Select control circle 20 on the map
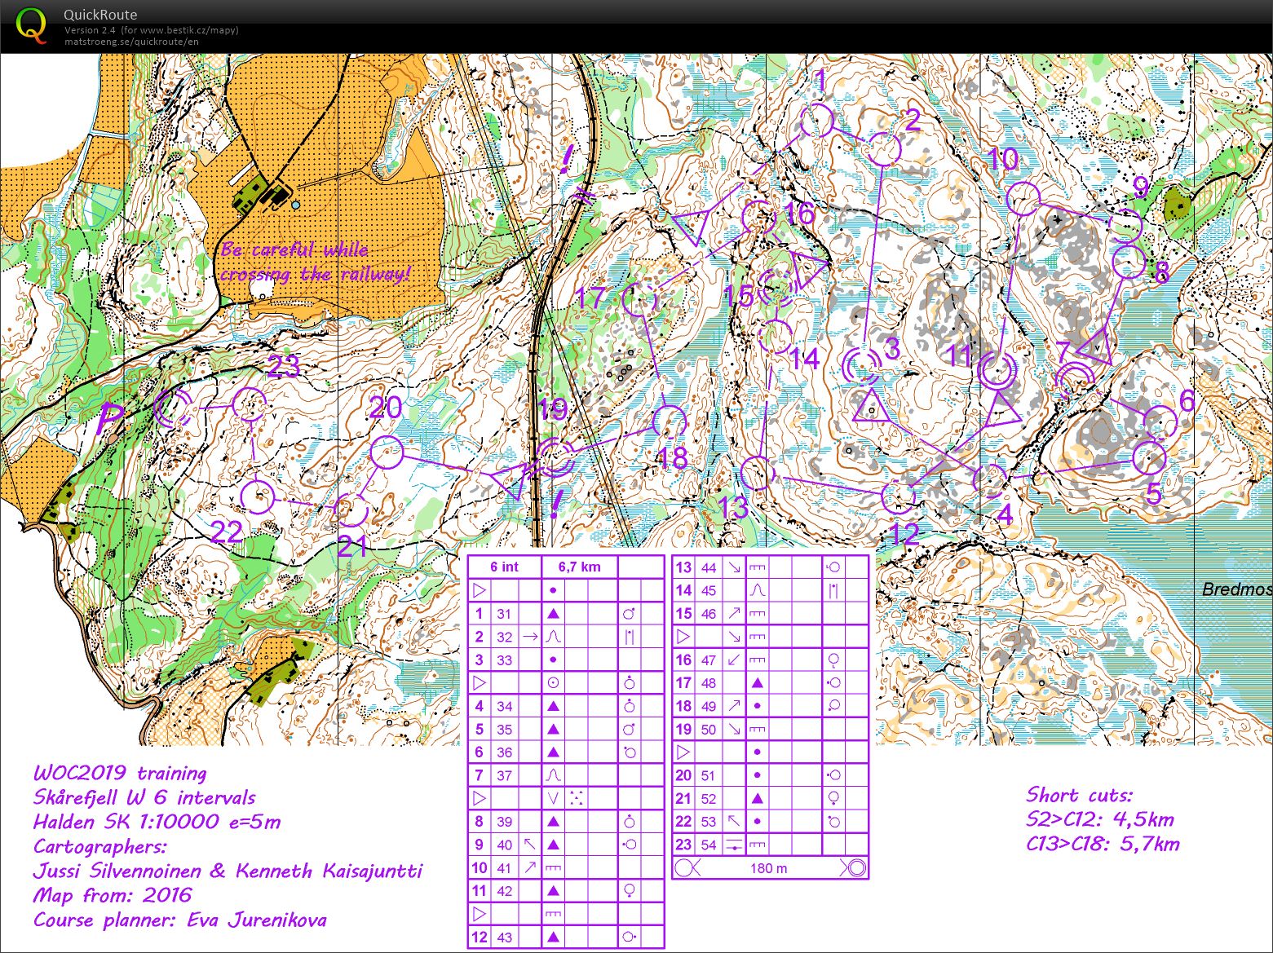 387,452
